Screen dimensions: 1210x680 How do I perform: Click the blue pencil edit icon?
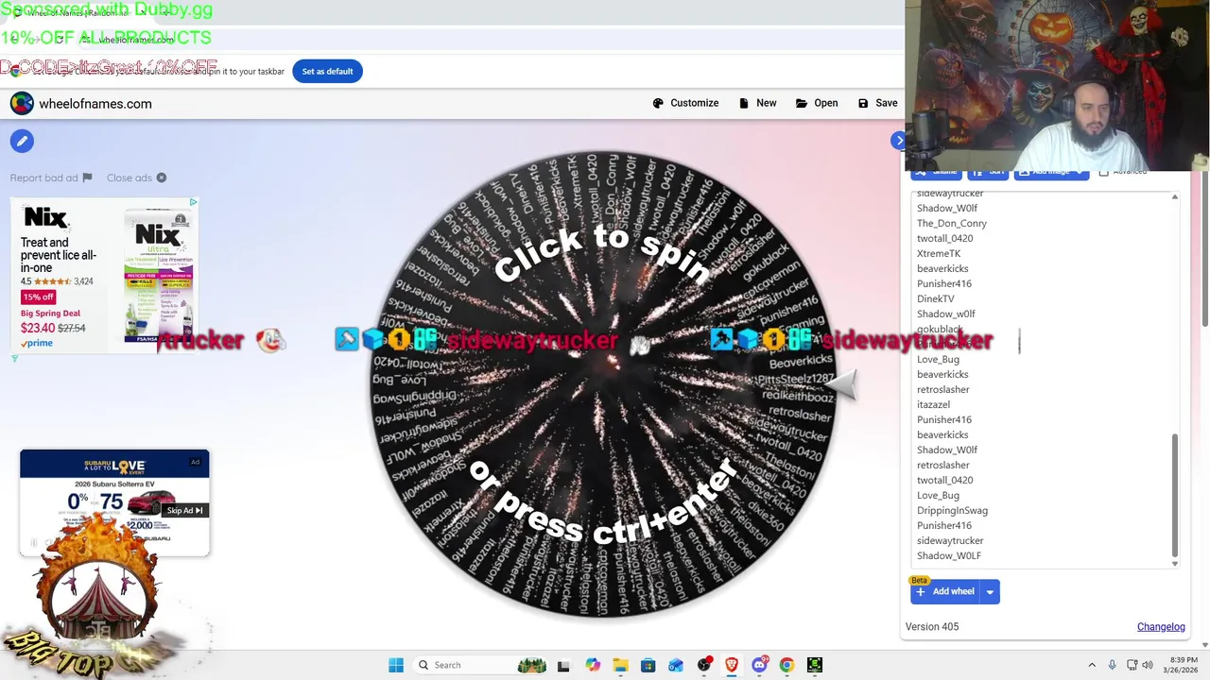[22, 142]
